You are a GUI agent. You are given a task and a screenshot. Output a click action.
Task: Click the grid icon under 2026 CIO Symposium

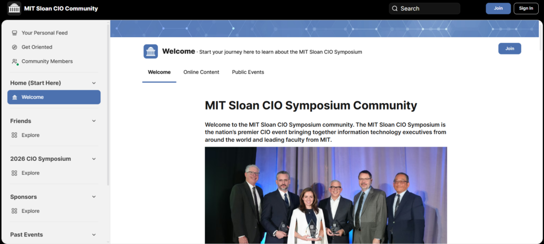14,173
